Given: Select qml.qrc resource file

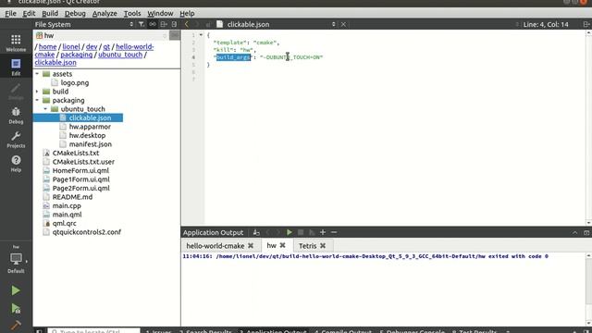Looking at the screenshot, I should (x=64, y=224).
